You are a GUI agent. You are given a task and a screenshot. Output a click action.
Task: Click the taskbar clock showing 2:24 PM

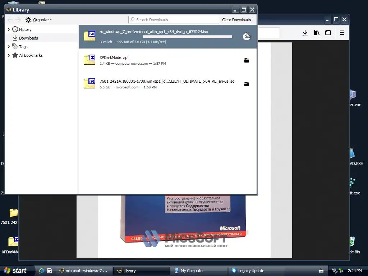[355, 271]
